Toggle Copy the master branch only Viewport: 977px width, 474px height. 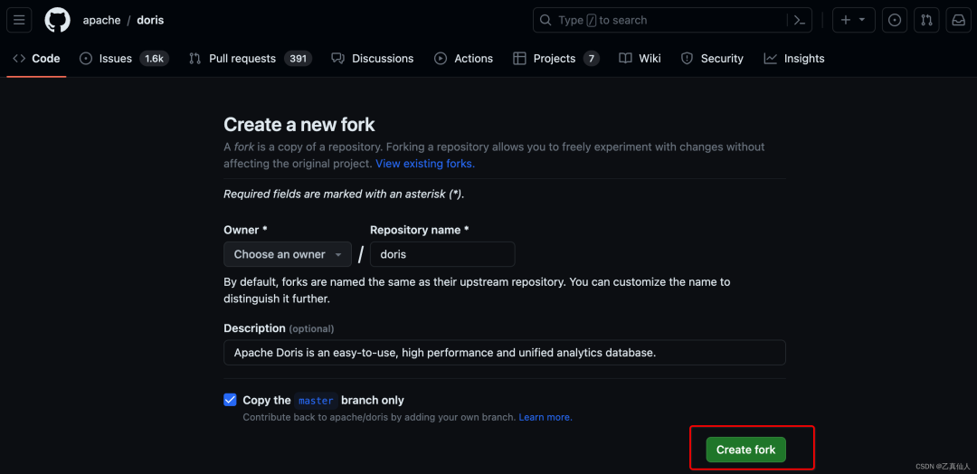[x=230, y=400]
